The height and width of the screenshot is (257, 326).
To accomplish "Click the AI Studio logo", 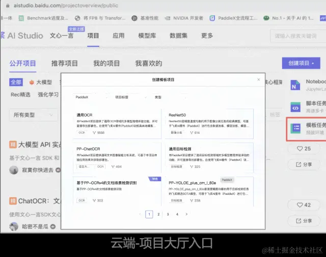I will pyautogui.click(x=22, y=36).
